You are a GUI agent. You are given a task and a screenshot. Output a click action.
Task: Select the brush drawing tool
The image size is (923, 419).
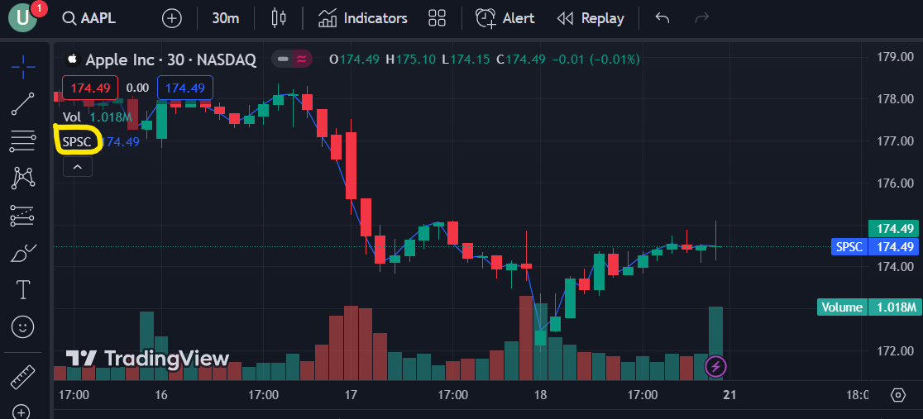point(23,253)
